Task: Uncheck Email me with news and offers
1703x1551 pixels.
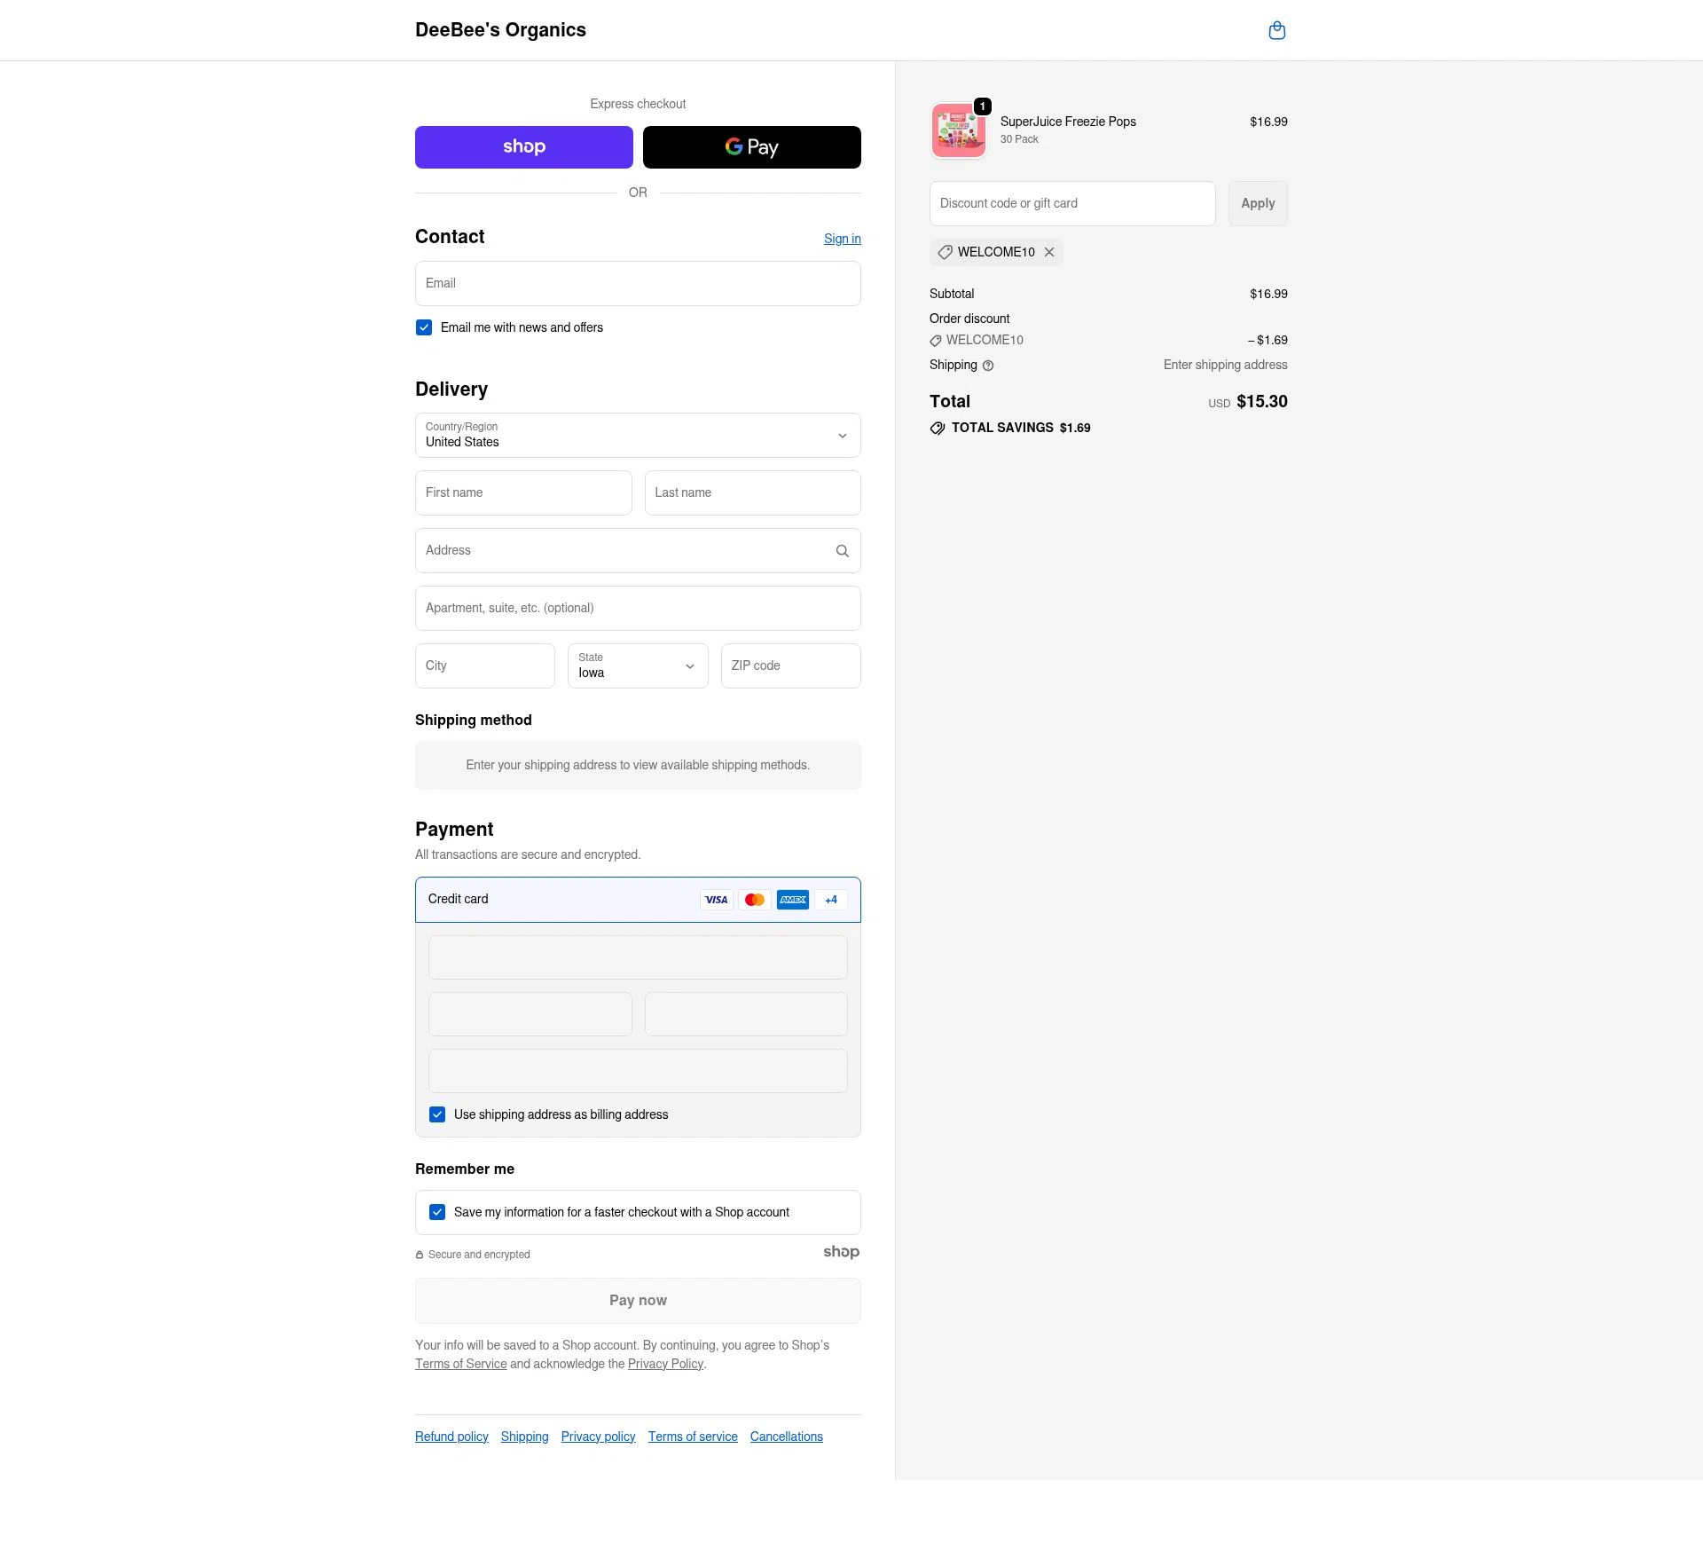Action: pyautogui.click(x=424, y=327)
